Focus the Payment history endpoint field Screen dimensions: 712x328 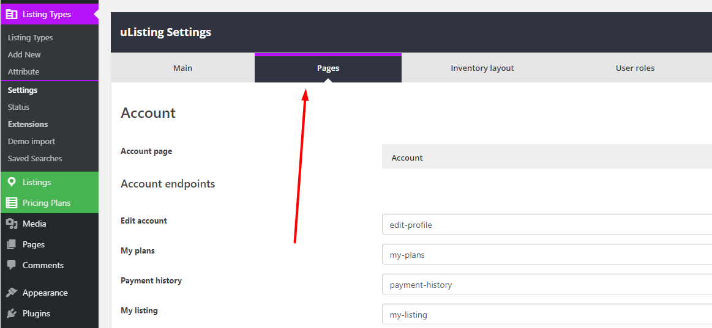coord(546,285)
